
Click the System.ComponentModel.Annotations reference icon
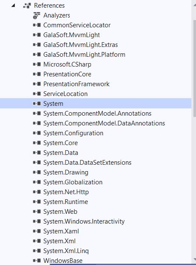(37, 114)
